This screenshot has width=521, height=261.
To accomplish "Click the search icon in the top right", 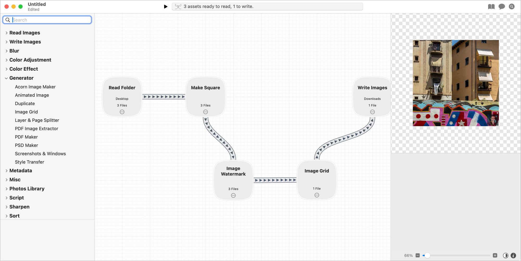I will pos(512,6).
